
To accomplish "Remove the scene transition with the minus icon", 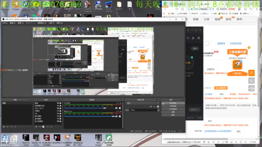I will coord(154,106).
